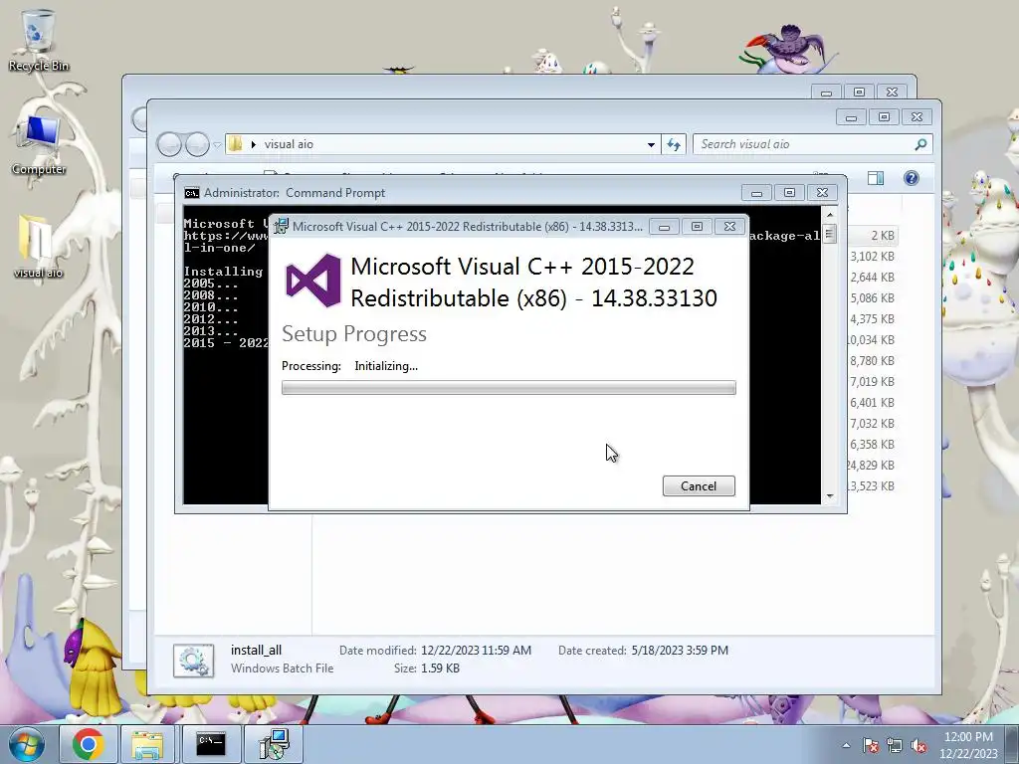
Task: Click the Command Prompt title bar icon
Action: coord(192,193)
